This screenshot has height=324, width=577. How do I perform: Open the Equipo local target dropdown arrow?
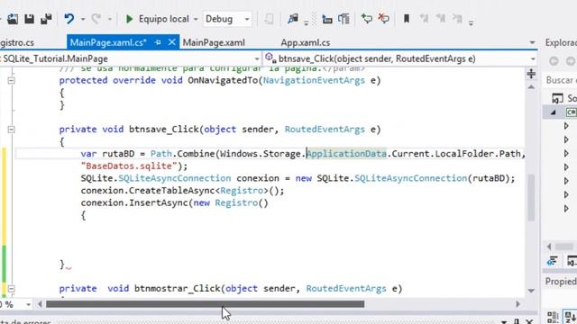[196, 19]
